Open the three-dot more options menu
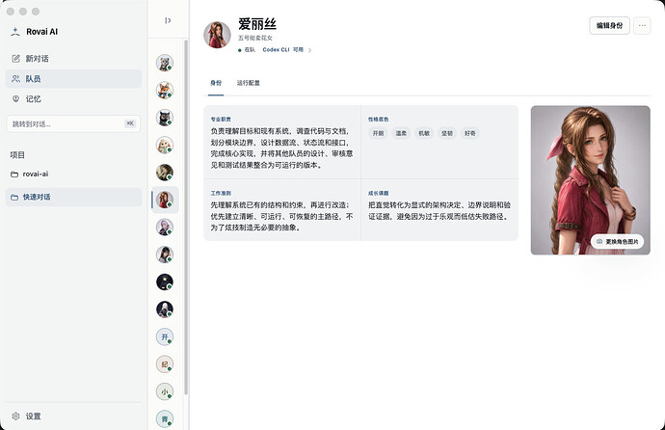The image size is (665, 430). click(642, 25)
